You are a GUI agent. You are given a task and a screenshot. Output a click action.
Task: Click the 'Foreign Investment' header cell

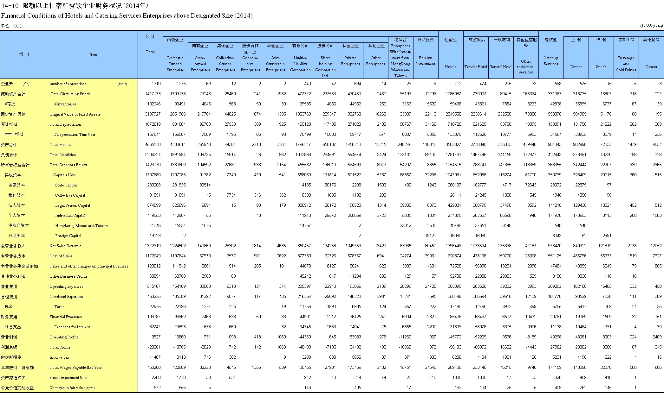(x=426, y=61)
